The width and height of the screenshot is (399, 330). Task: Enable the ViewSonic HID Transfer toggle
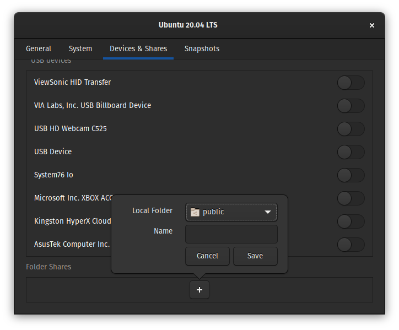(x=351, y=83)
